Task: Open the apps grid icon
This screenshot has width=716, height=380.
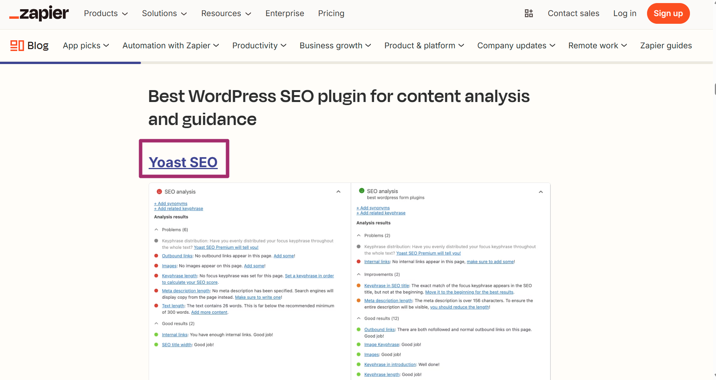Action: [x=529, y=13]
